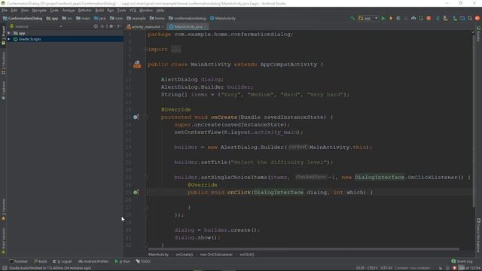Open the TODO tool window button
482x271 pixels.
pyautogui.click(x=143, y=261)
